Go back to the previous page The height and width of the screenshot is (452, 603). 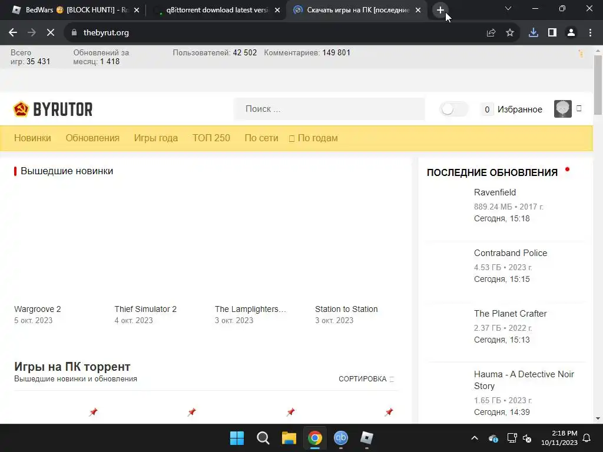[x=13, y=33]
